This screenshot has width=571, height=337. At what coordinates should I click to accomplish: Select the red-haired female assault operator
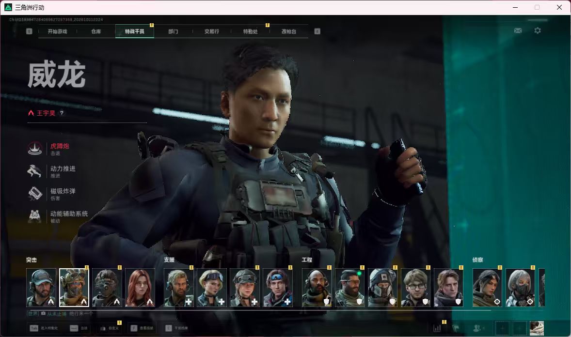[x=140, y=288]
